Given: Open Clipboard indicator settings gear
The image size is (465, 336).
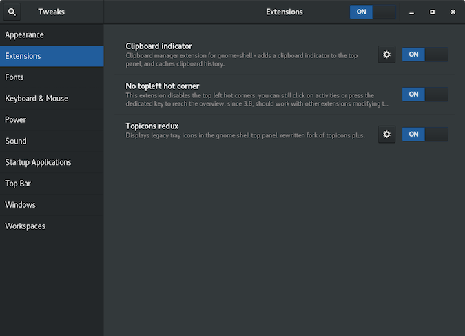Looking at the screenshot, I should click(x=386, y=55).
